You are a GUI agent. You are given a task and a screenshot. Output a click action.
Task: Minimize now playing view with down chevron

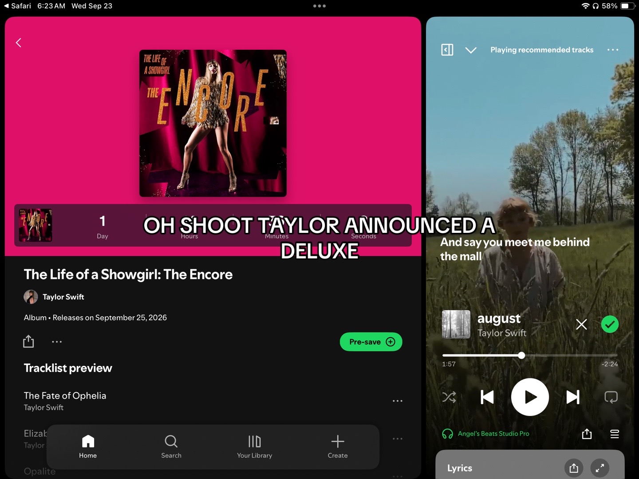tap(471, 50)
